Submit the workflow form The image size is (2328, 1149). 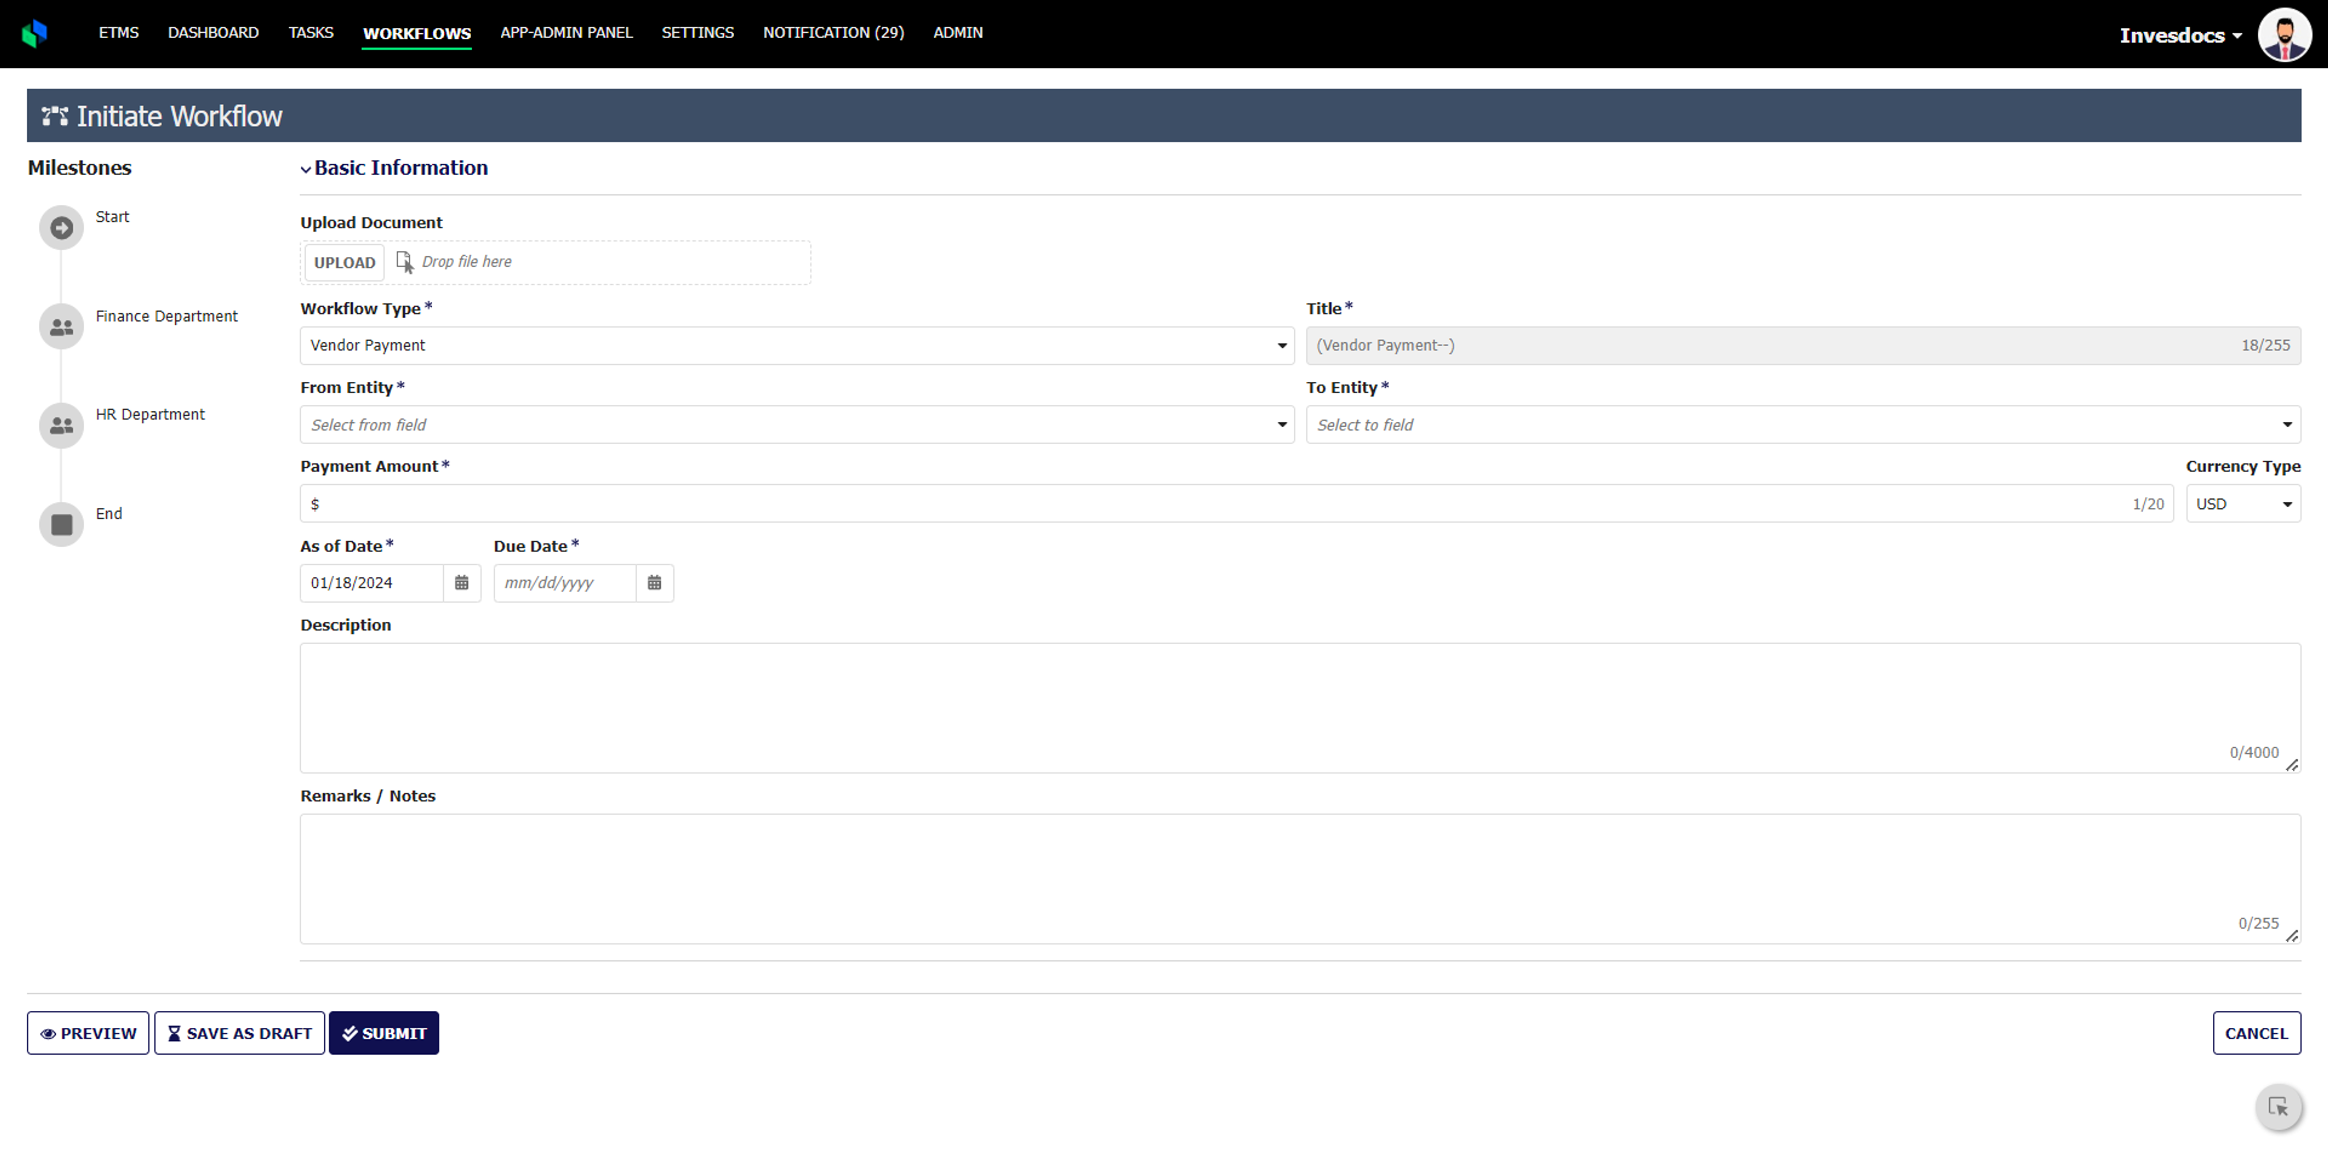[384, 1033]
